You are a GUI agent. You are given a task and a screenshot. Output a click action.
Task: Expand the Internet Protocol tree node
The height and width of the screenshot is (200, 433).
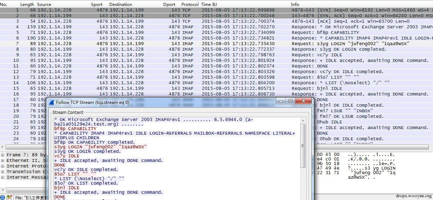3,166
